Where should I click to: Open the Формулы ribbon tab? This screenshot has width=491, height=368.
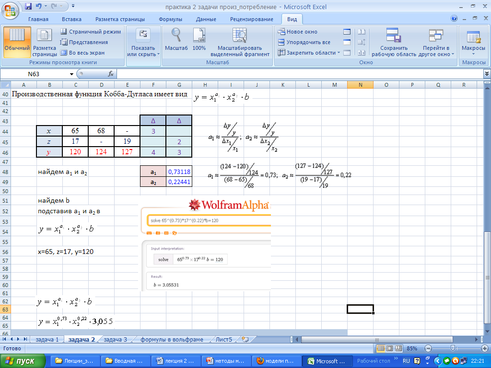(x=170, y=19)
